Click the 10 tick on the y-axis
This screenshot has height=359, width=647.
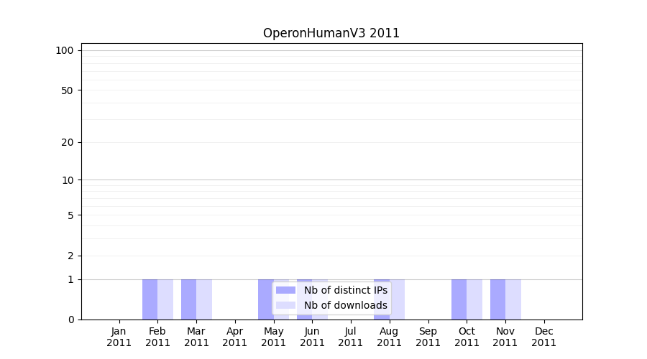coord(68,180)
